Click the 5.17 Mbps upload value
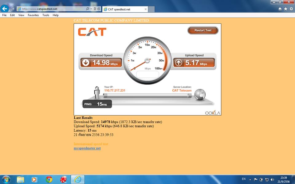Viewport: 295px width, 184px height. (x=196, y=63)
